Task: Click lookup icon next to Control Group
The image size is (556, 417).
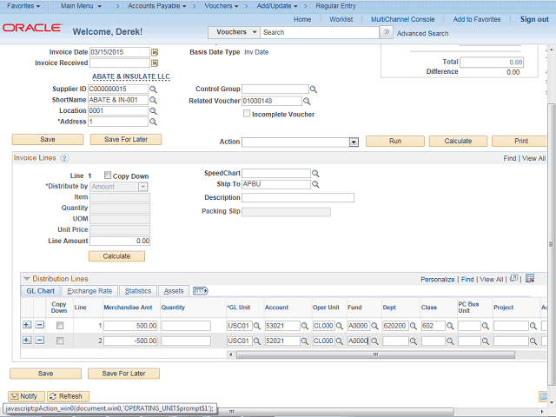Action: click(x=314, y=89)
